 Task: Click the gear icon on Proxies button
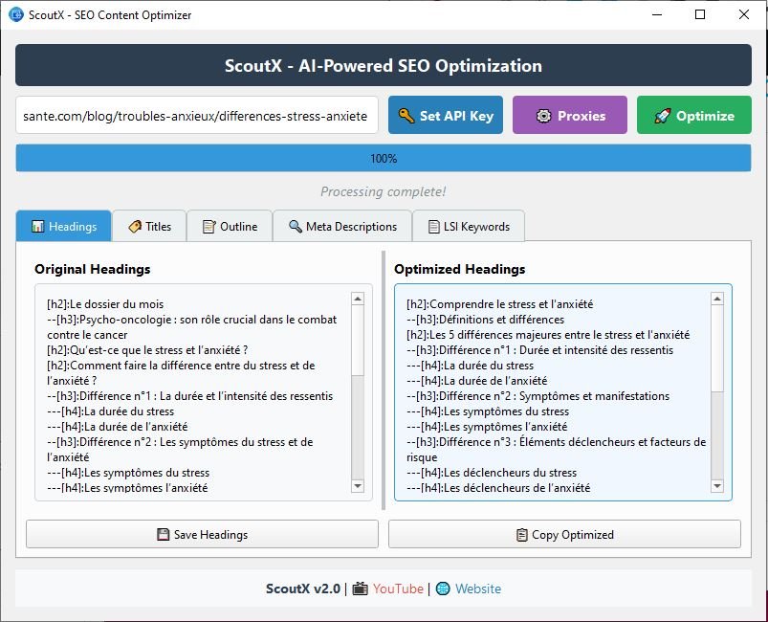[543, 116]
